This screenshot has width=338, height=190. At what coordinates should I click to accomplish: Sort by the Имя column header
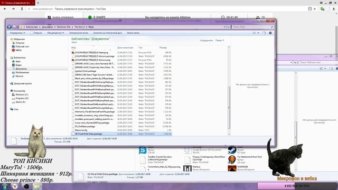pyautogui.click(x=74, y=47)
